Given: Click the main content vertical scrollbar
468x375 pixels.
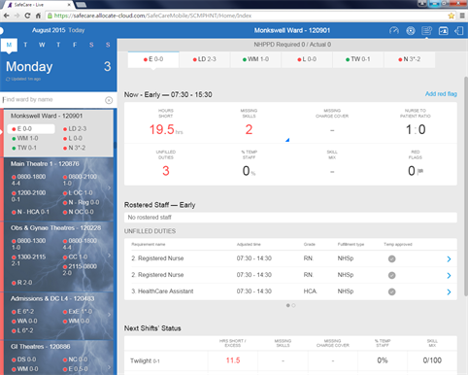Looking at the screenshot, I should click(466, 187).
